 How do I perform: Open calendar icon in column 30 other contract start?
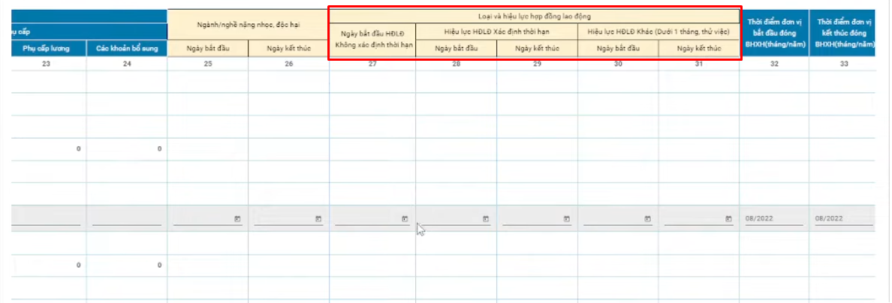646,218
